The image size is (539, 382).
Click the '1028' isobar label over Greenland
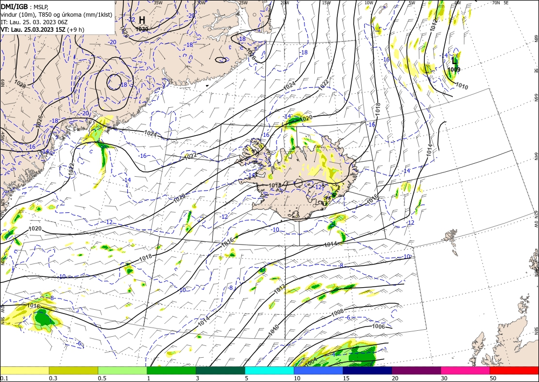[x=20, y=84]
